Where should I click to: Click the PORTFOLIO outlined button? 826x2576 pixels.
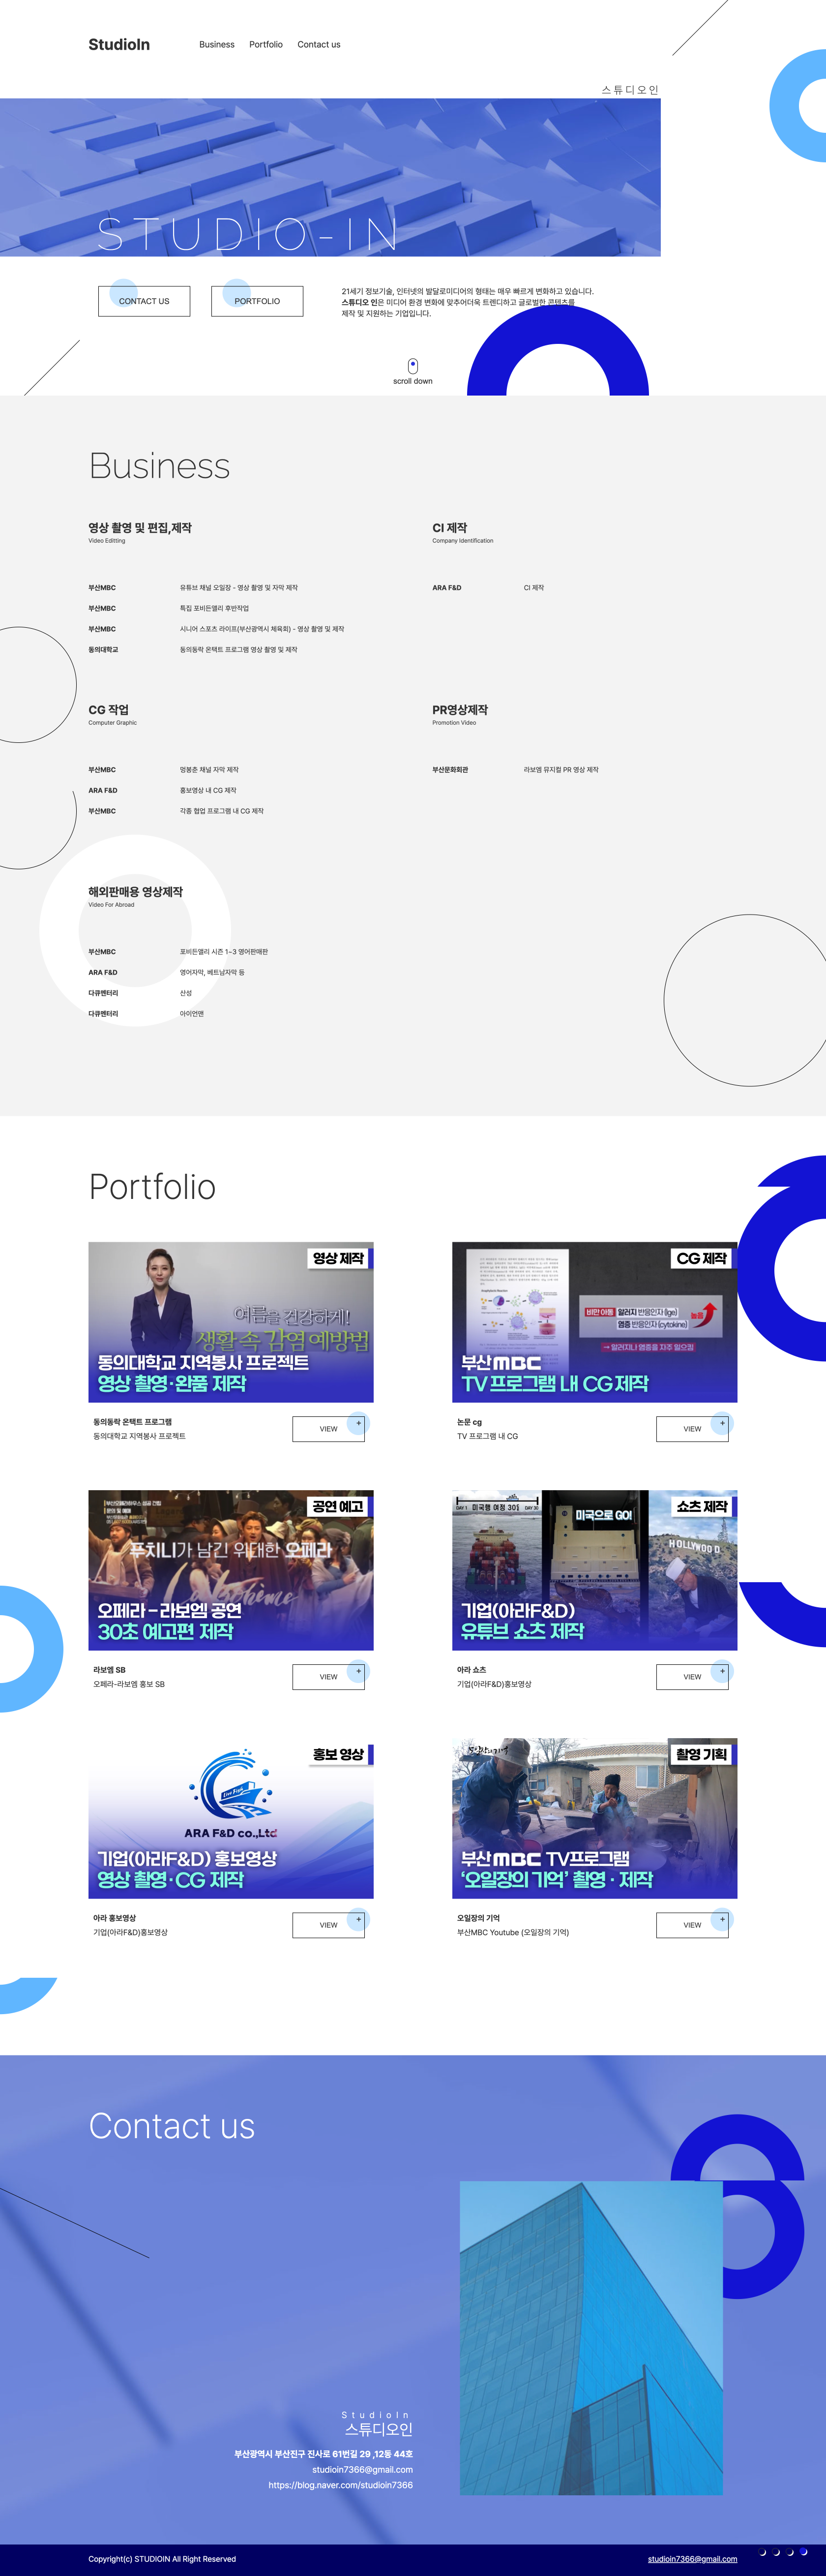[x=257, y=301]
